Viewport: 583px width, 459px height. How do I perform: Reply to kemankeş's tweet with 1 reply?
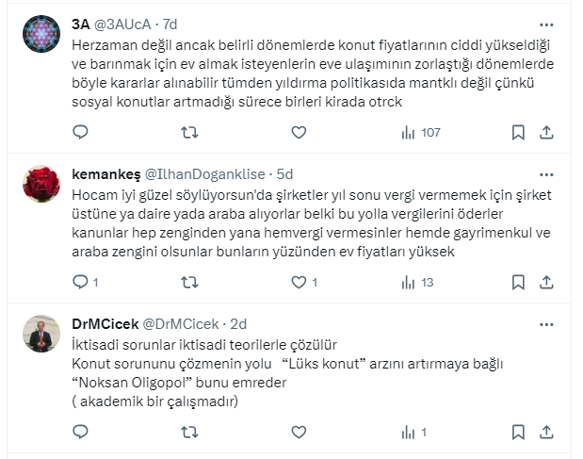click(x=80, y=282)
